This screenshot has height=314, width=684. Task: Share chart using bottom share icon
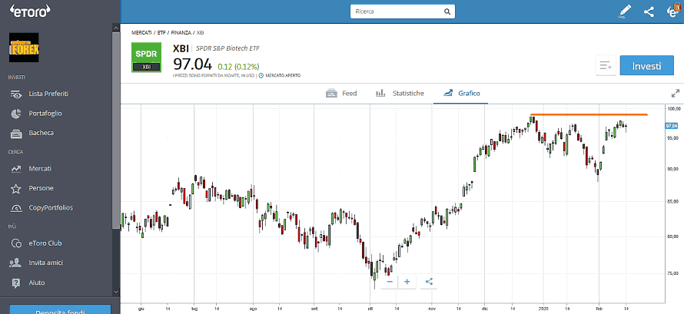pyautogui.click(x=428, y=282)
